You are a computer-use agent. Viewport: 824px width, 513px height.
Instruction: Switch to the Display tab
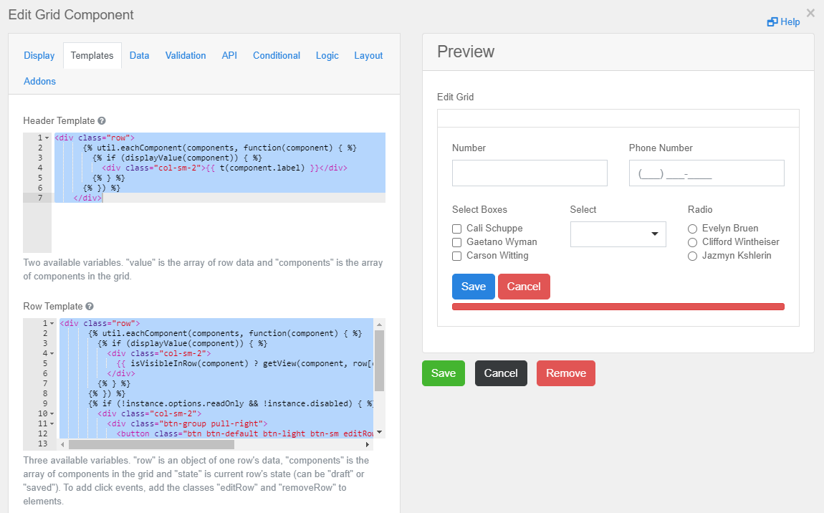39,56
